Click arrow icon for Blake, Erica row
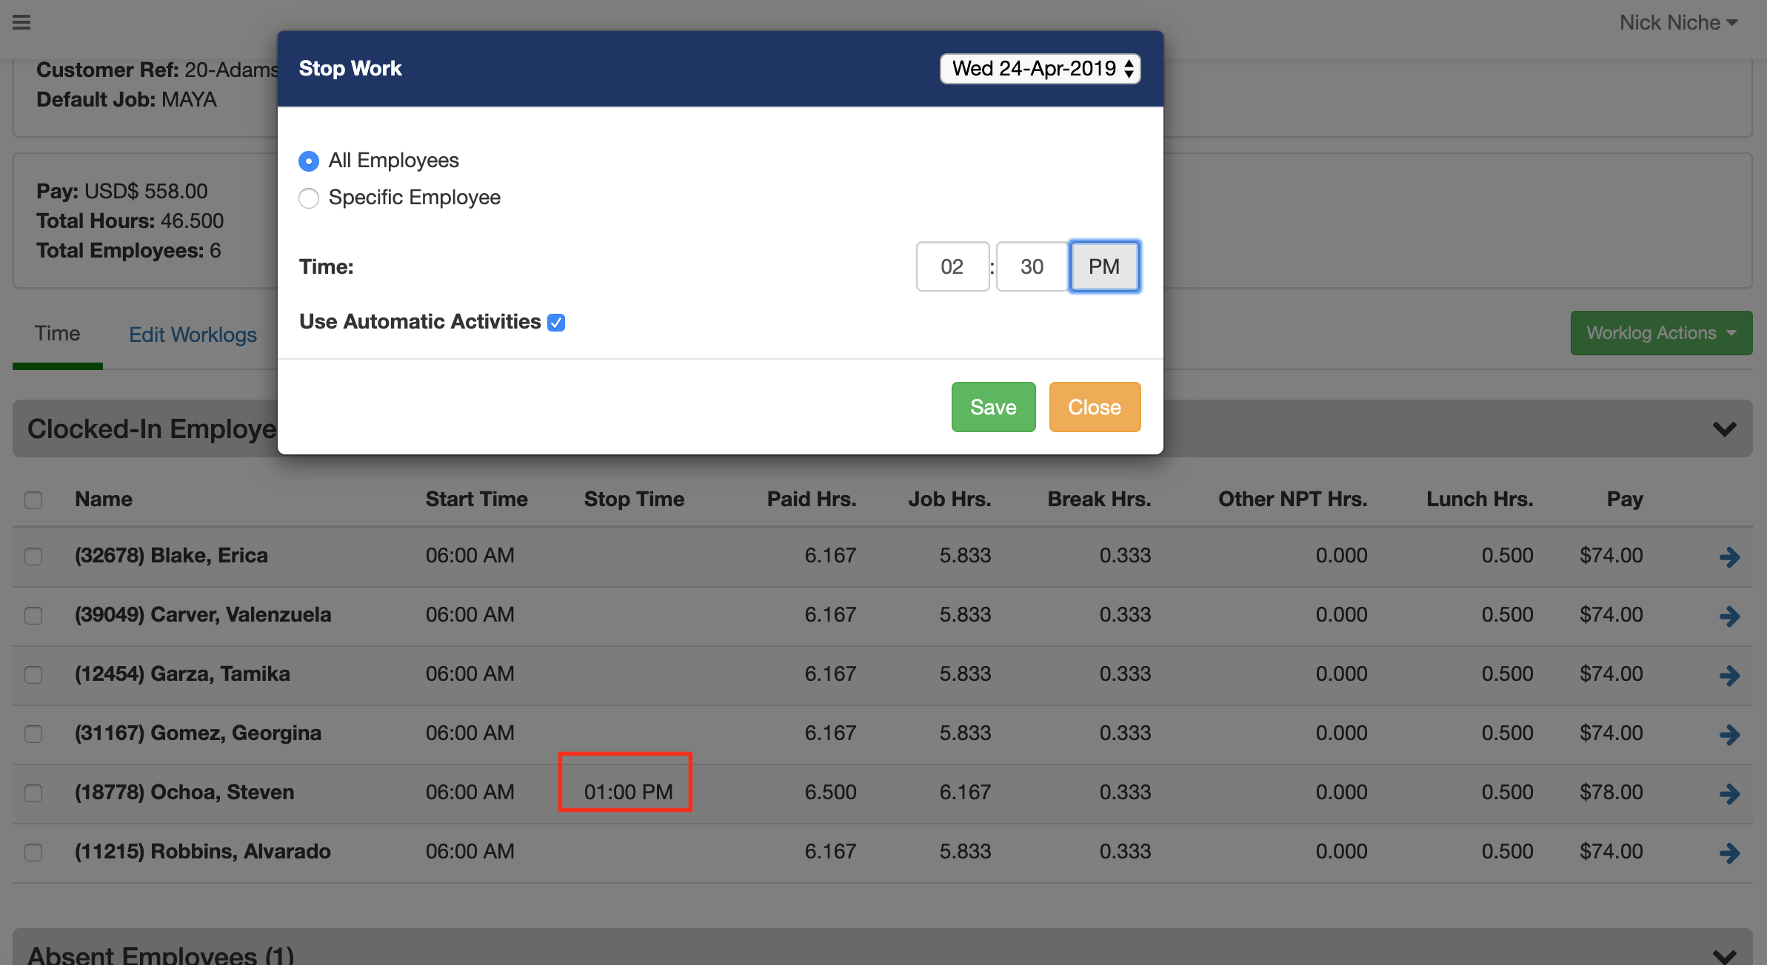 coord(1729,557)
